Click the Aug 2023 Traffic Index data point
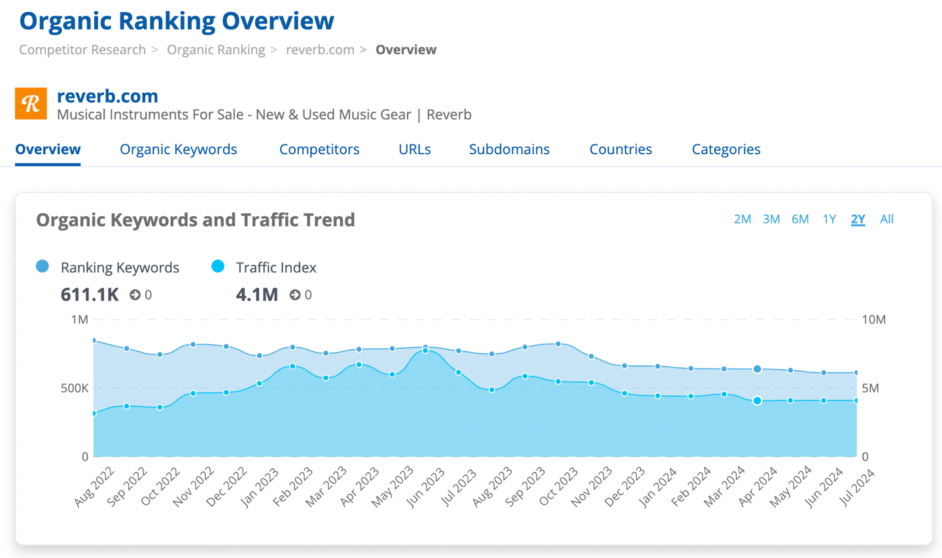The width and height of the screenshot is (942, 558). point(492,390)
